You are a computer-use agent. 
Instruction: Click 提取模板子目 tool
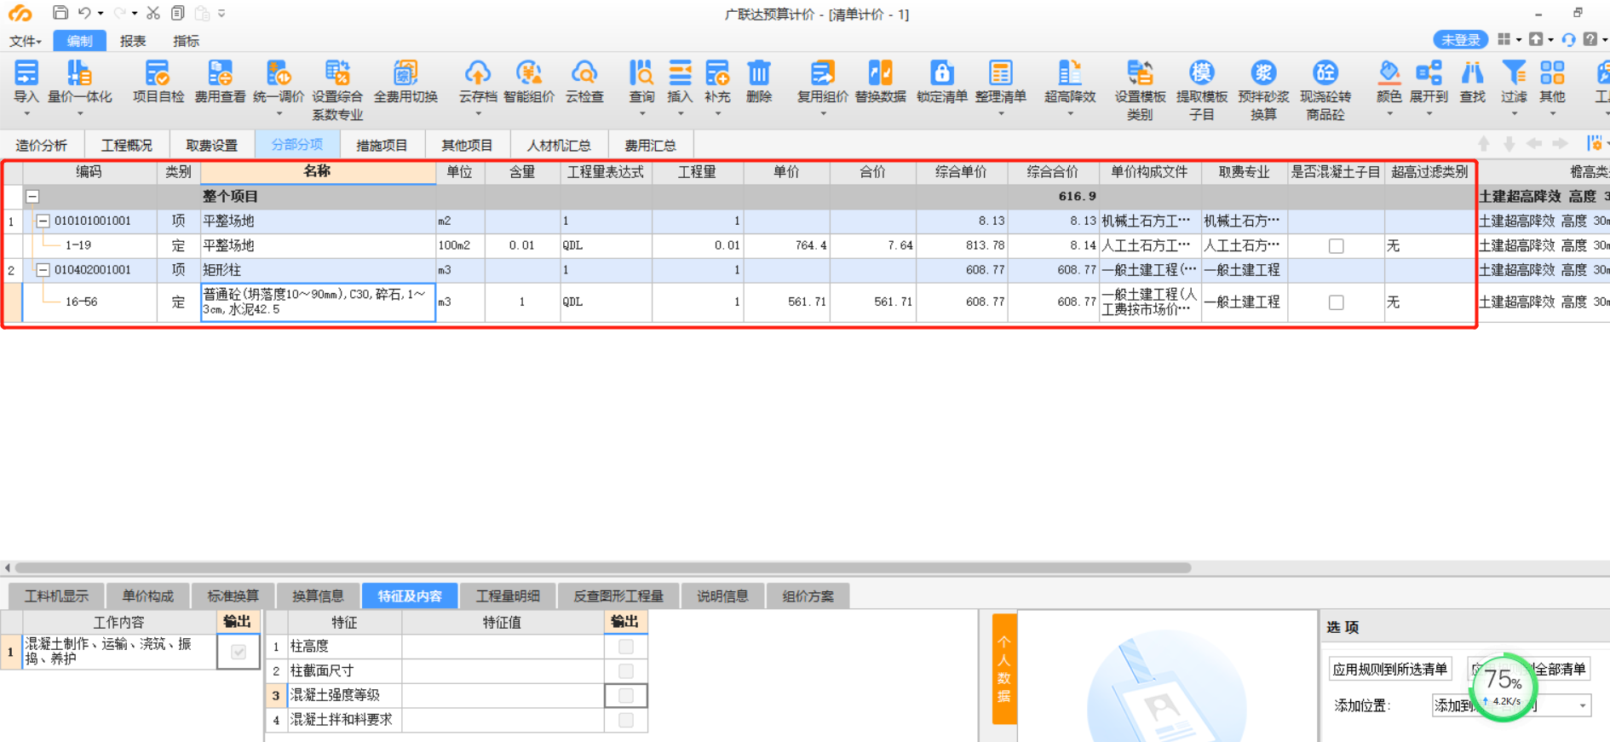(1201, 90)
